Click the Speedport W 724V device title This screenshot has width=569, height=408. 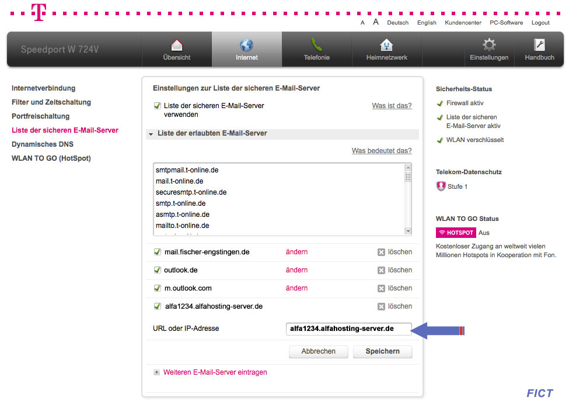[60, 50]
